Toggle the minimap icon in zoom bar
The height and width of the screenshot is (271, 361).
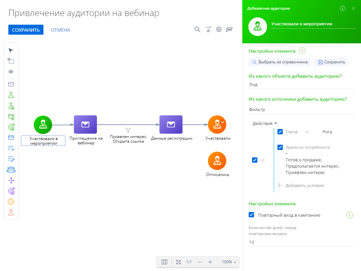(164, 262)
